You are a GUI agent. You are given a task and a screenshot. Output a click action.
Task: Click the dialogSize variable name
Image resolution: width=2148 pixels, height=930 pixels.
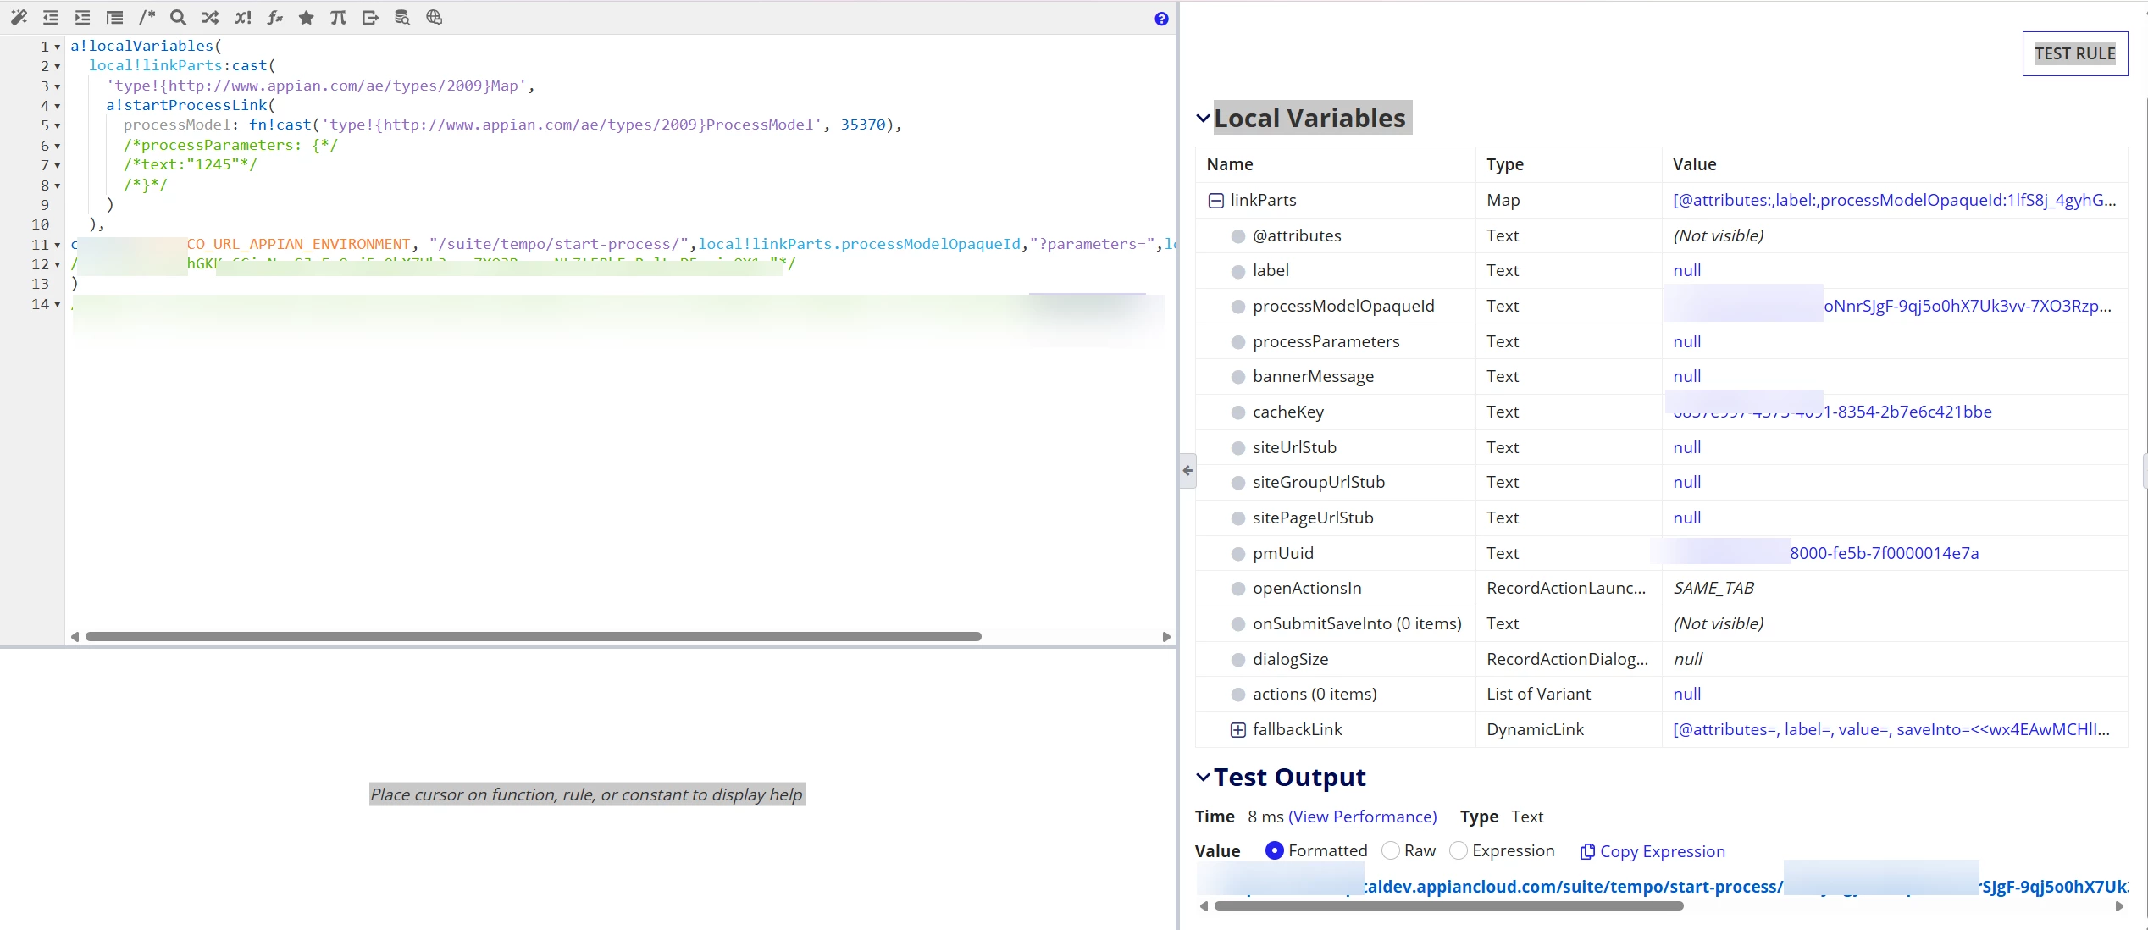tap(1290, 659)
